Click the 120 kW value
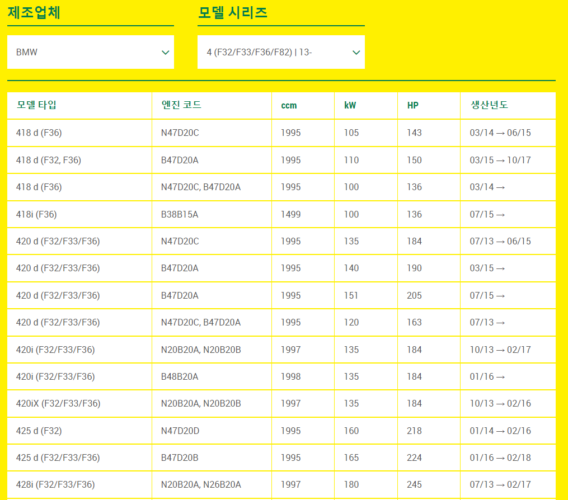This screenshot has height=500, width=568. 351,322
